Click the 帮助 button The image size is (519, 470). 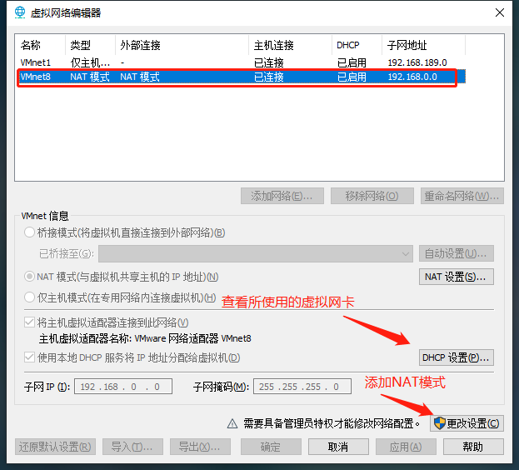click(473, 447)
